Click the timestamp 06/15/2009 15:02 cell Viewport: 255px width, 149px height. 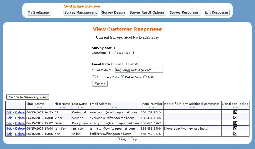(40, 123)
